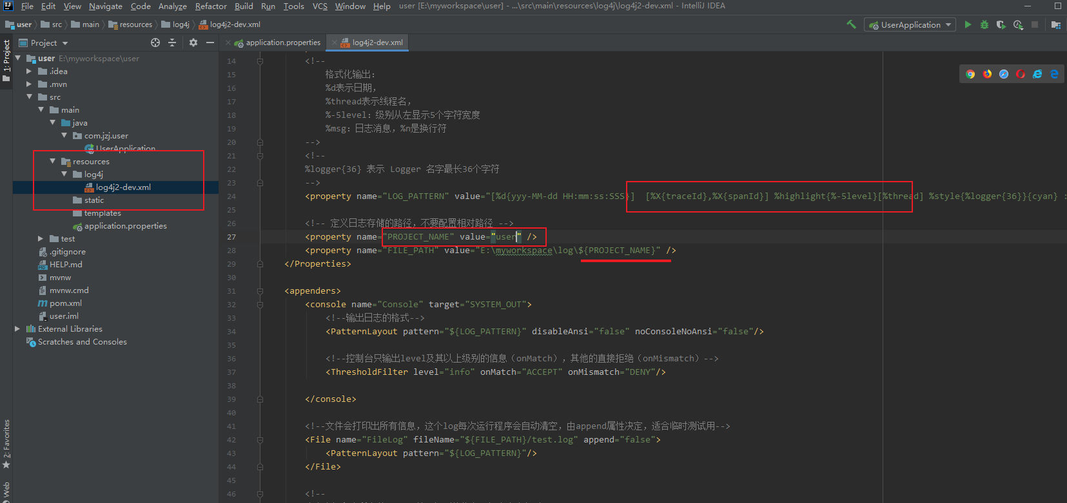
Task: Select HELP.md in the project tree
Action: tap(66, 265)
